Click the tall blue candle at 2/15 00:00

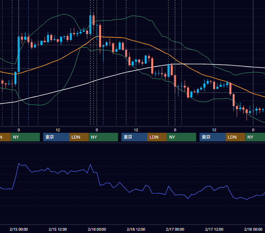[19, 54]
